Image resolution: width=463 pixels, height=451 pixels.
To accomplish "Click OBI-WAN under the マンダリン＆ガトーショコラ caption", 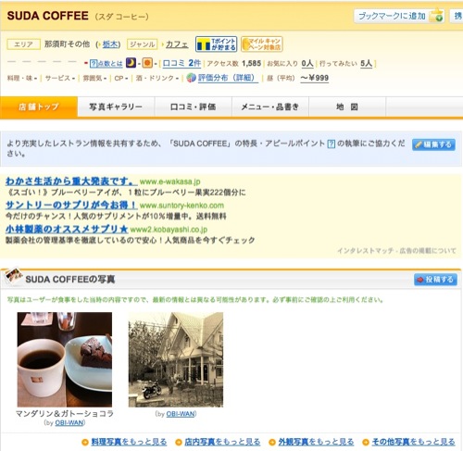I will (69, 422).
